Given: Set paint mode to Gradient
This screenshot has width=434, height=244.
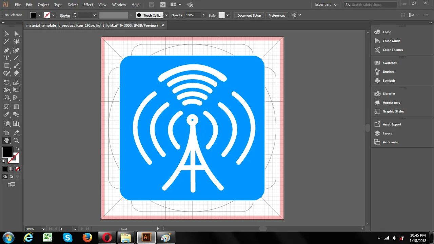Looking at the screenshot, I should coord(11,169).
